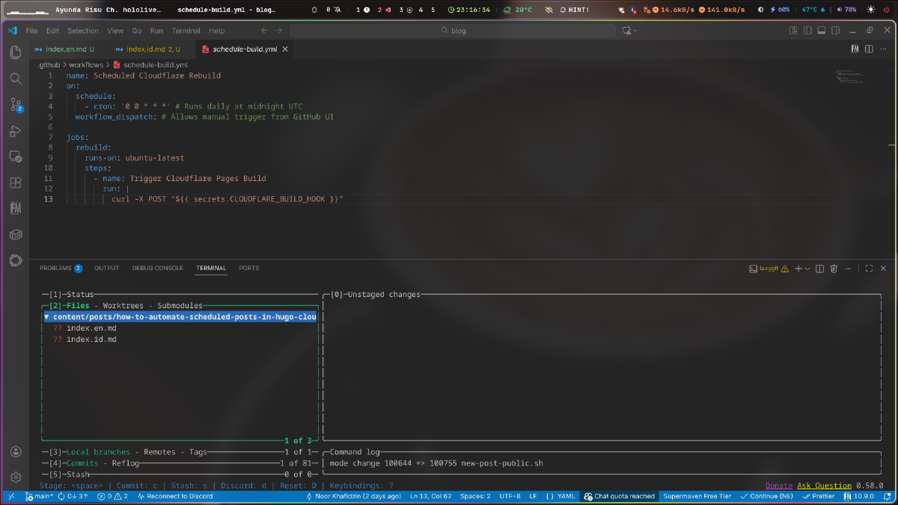Split the editor to the right
The width and height of the screenshot is (898, 505).
tap(869, 49)
